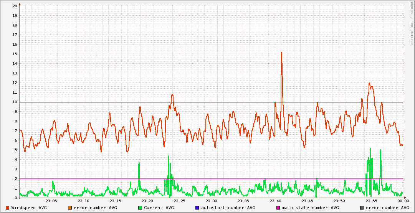Select the Windspeed AVG legend label
This screenshot has height=213, width=415.
tap(29, 208)
